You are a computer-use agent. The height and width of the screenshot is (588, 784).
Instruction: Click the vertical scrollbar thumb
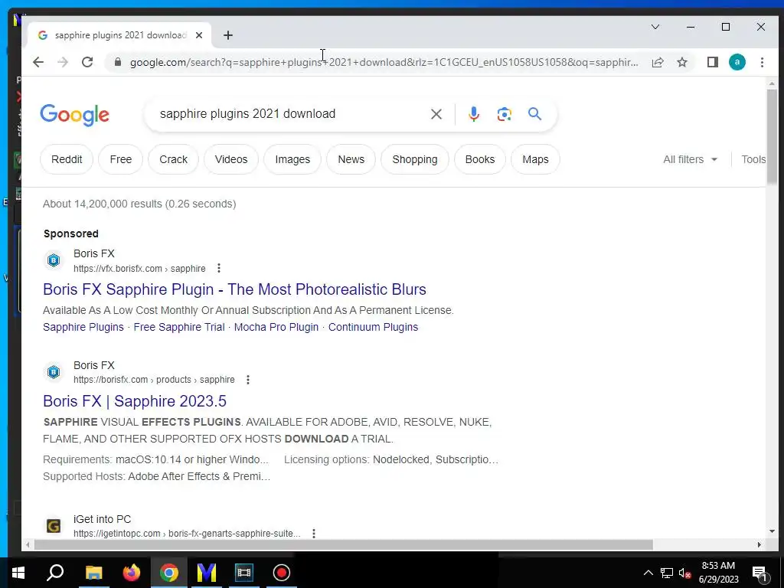click(772, 136)
